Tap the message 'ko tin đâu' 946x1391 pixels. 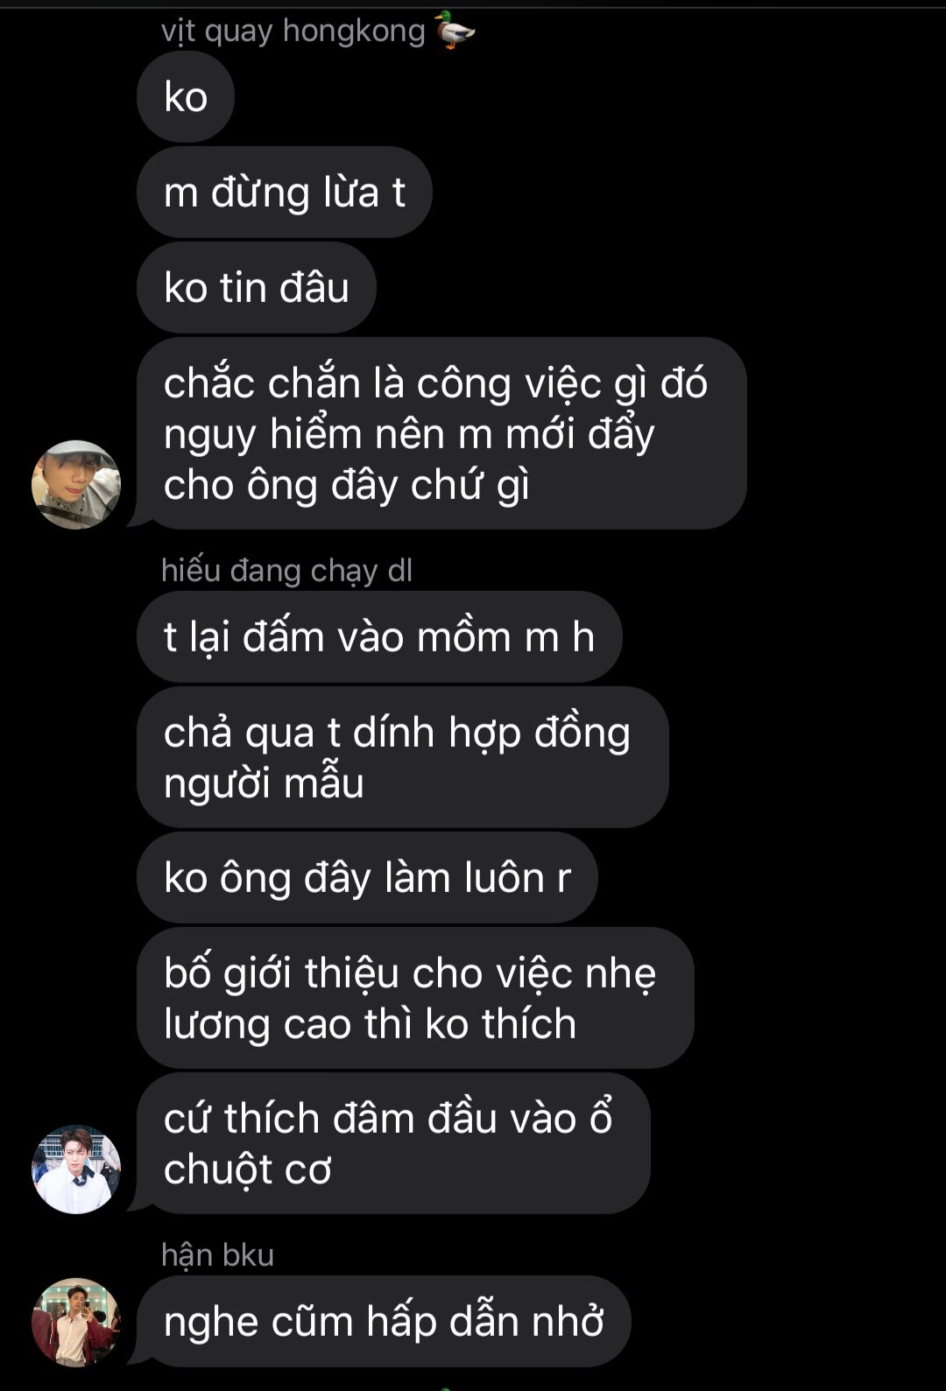(x=257, y=288)
